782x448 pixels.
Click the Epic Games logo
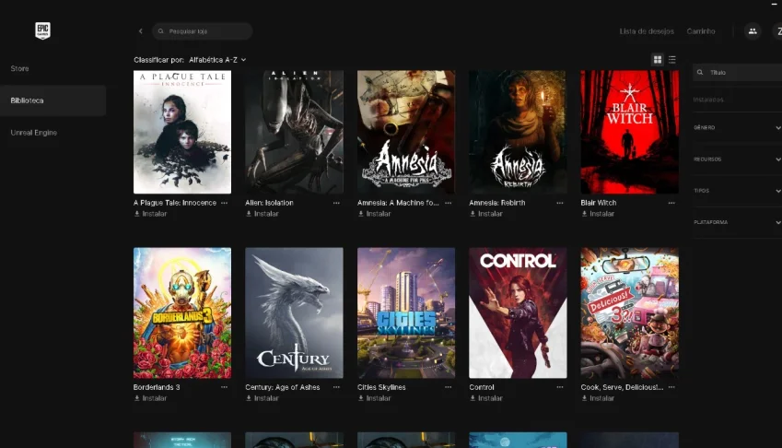click(43, 30)
